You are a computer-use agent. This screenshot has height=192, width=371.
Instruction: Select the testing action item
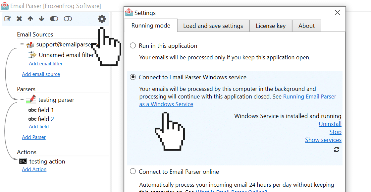(x=47, y=161)
